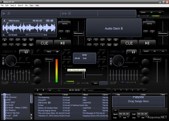Open the Mix menu
This screenshot has height=121, width=169.
[x=26, y=5]
